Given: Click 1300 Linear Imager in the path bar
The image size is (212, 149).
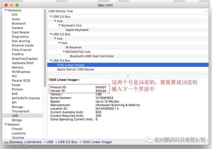Looking at the screenshot, I should point(97,142).
